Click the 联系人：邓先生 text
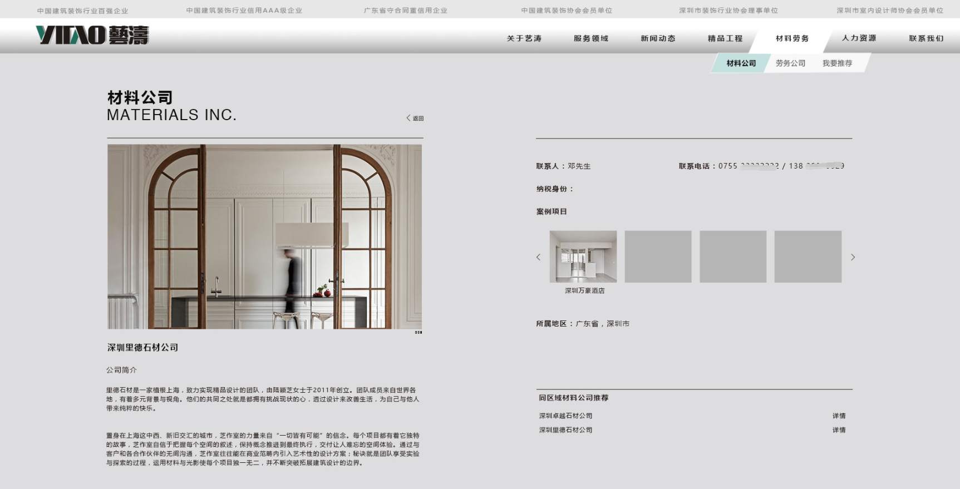Viewport: 960px width, 489px height. click(x=563, y=166)
